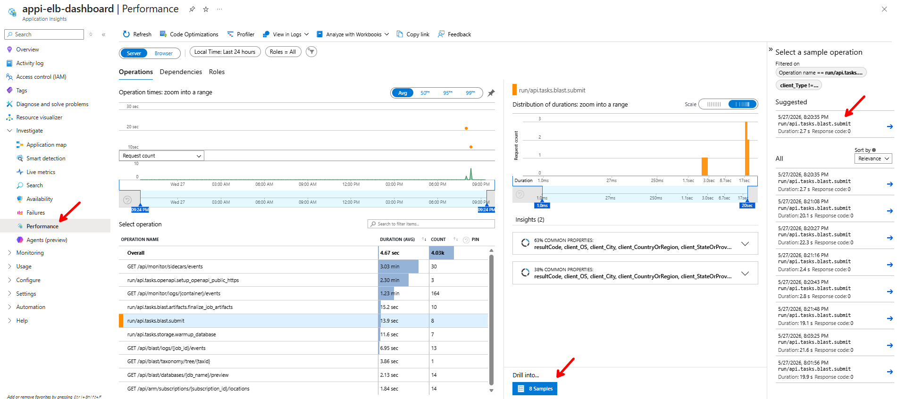
Task: Open the Activity log
Action: [x=30, y=63]
